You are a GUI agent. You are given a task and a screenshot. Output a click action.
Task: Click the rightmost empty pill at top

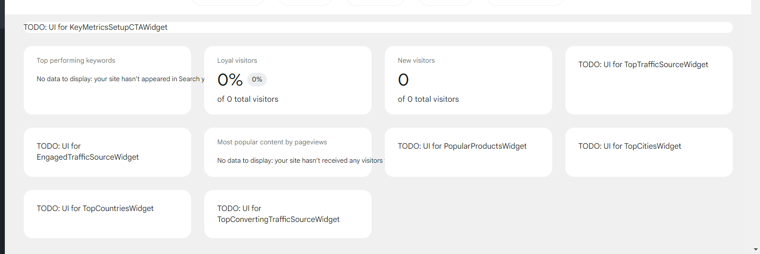point(525,2)
